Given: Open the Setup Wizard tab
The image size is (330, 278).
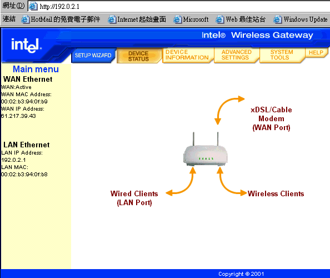Looking at the screenshot, I should 94,56.
